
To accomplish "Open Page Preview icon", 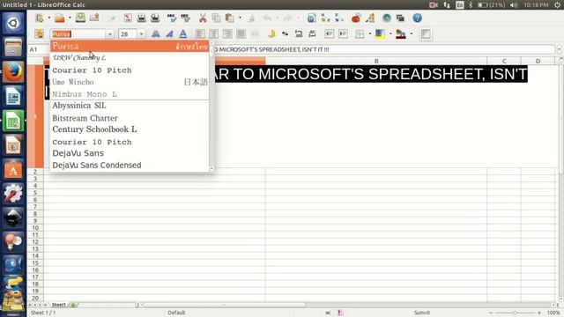I will click(155, 18).
